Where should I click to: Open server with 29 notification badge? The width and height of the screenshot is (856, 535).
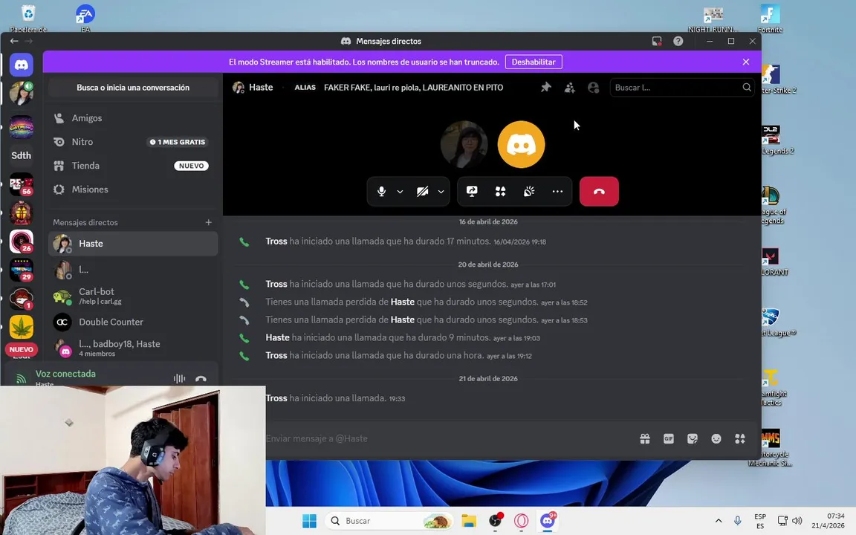pos(22,270)
